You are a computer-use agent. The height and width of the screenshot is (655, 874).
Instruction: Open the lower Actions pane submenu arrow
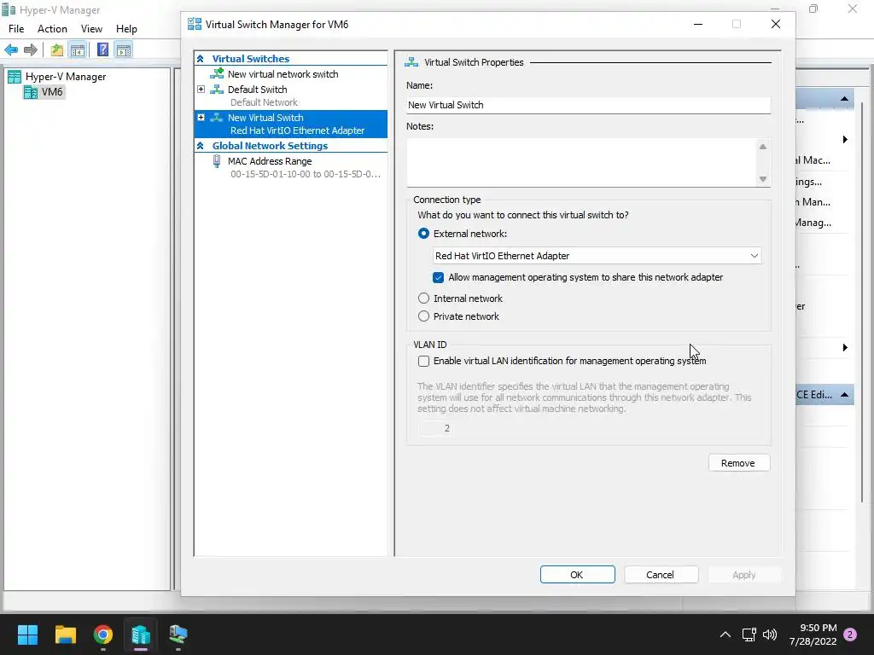[845, 348]
